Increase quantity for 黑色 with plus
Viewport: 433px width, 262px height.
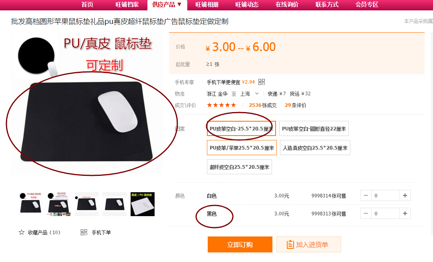405,213
